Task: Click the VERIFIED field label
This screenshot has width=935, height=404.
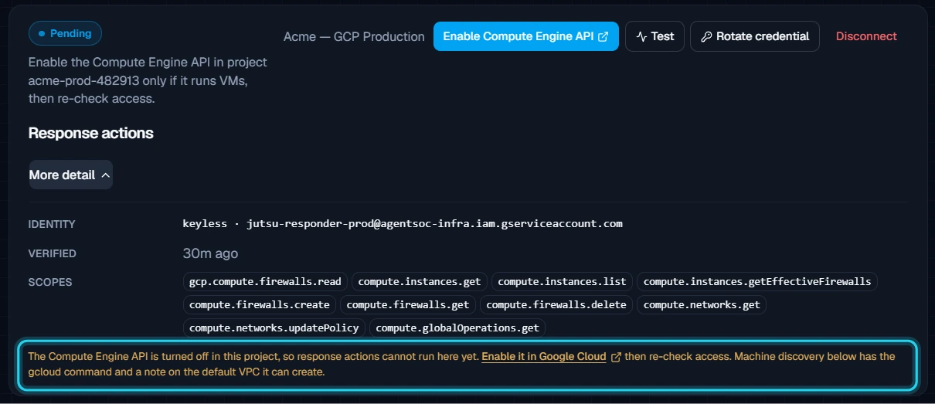Action: 53,253
